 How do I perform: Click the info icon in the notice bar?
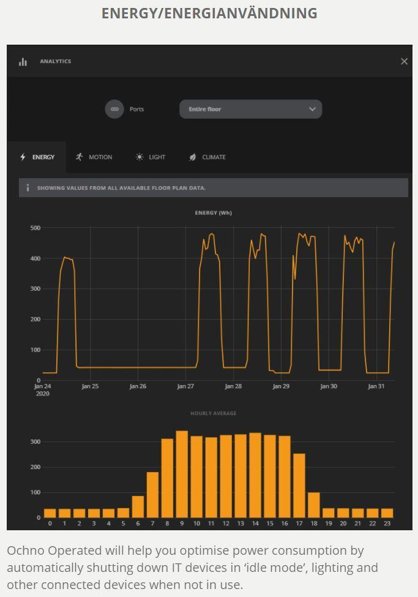(x=28, y=188)
